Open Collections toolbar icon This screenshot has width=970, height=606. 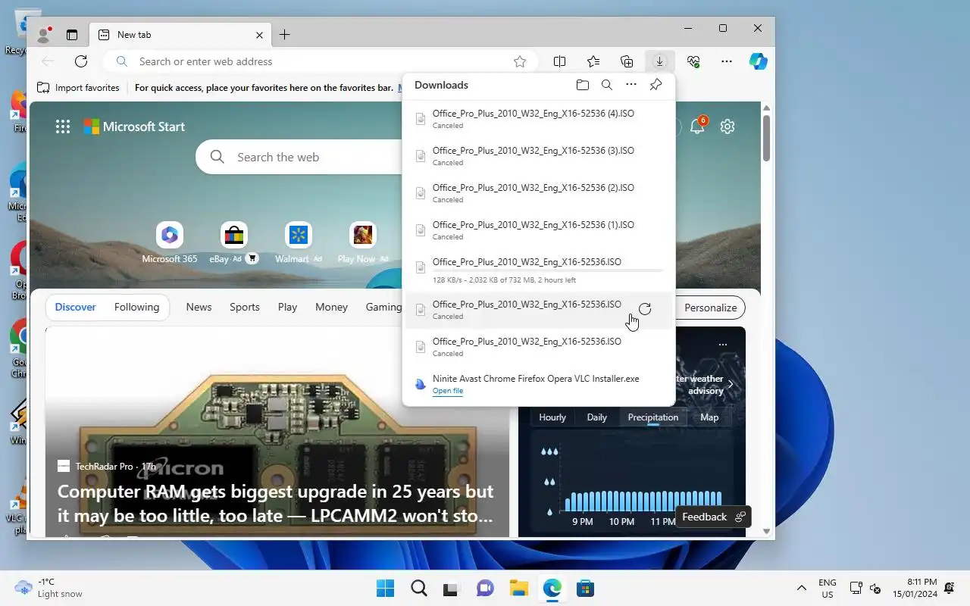(x=627, y=61)
